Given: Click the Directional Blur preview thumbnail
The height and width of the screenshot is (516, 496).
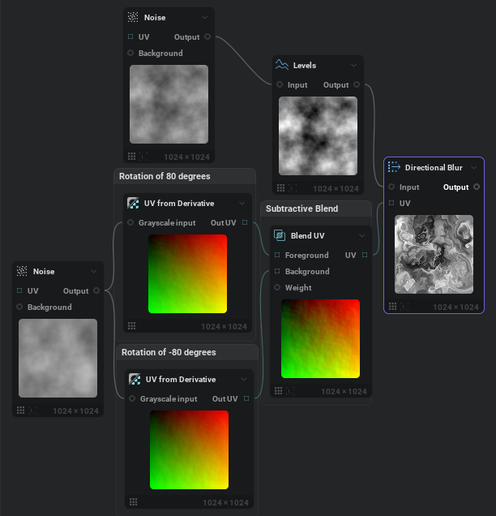Looking at the screenshot, I should 434,254.
